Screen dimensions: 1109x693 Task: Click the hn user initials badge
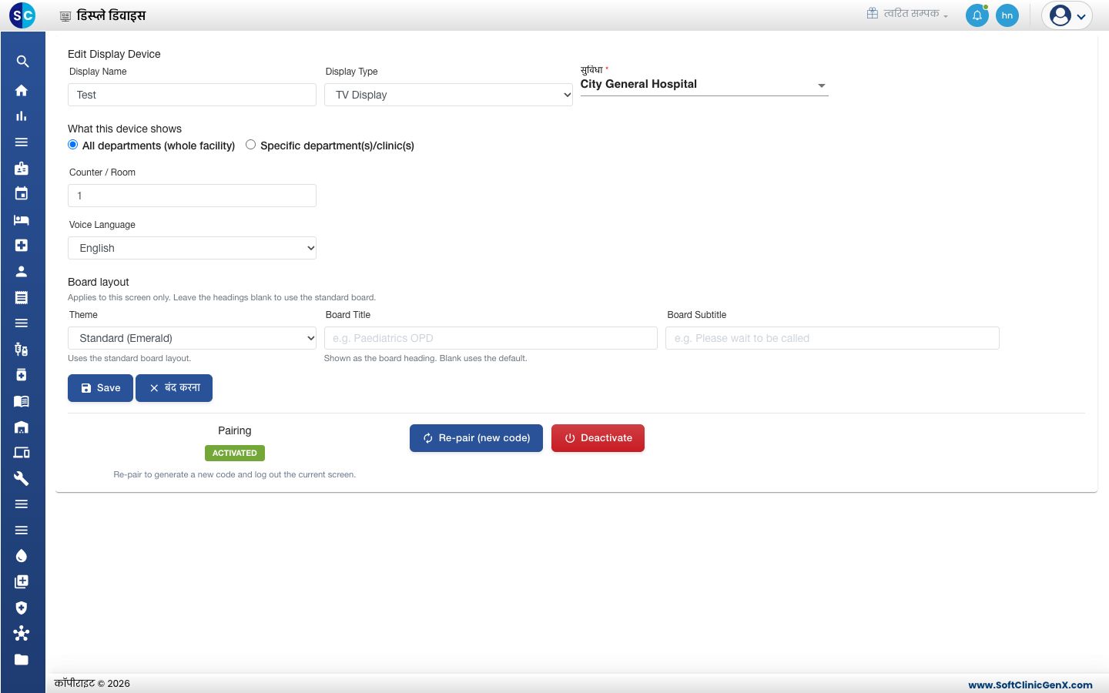[1007, 15]
